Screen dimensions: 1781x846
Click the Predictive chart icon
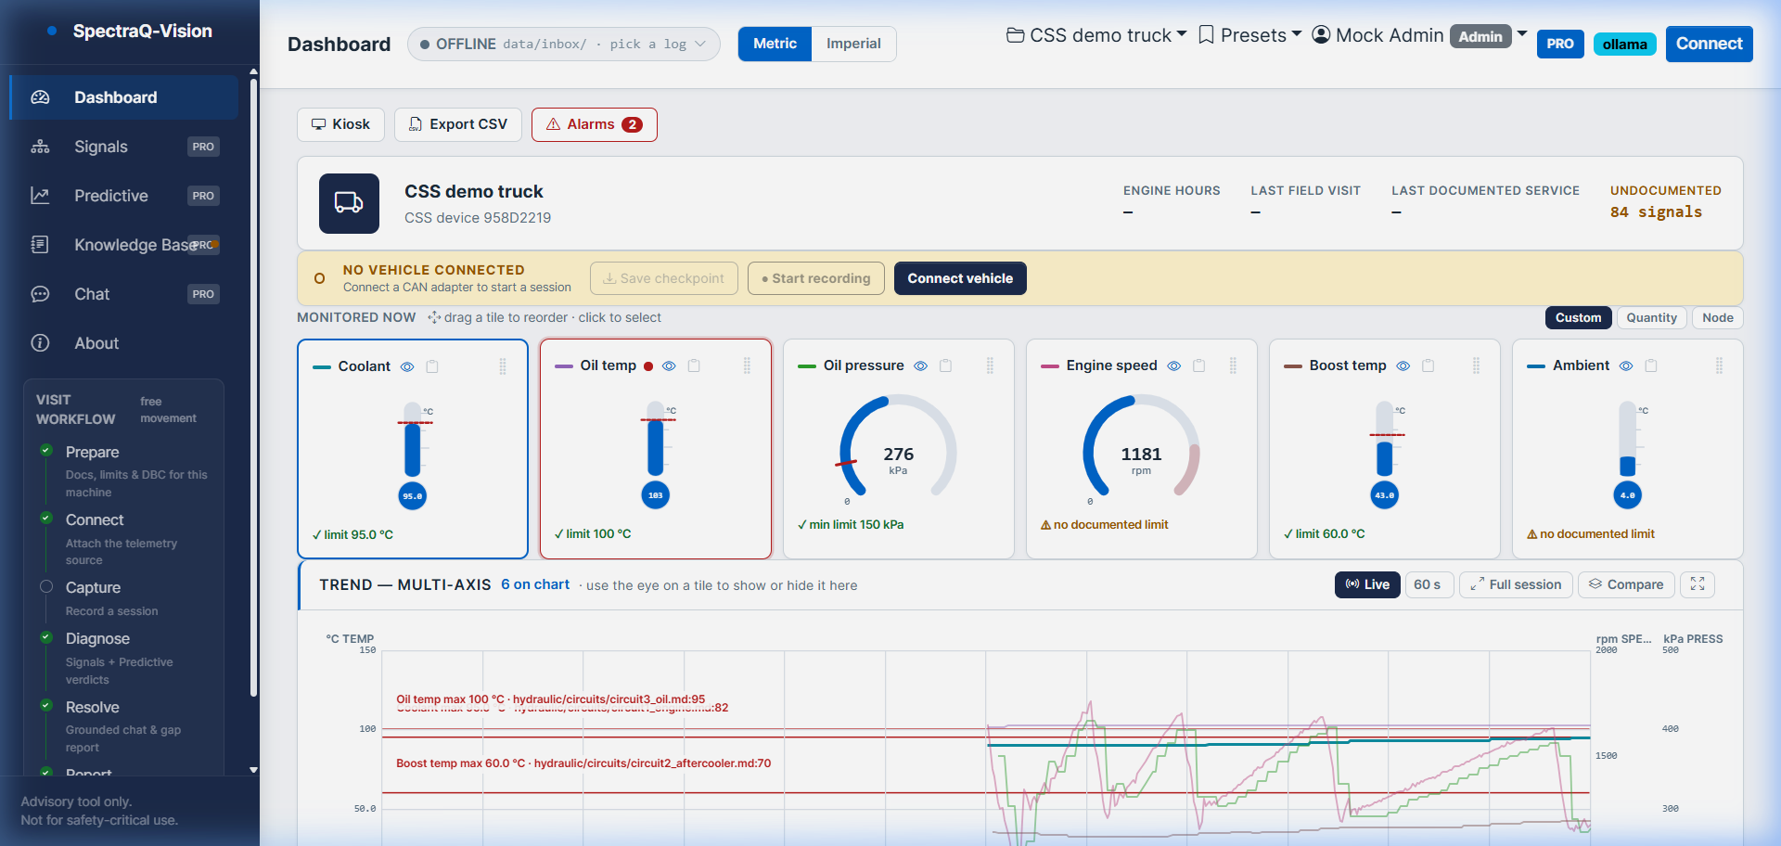click(x=40, y=196)
